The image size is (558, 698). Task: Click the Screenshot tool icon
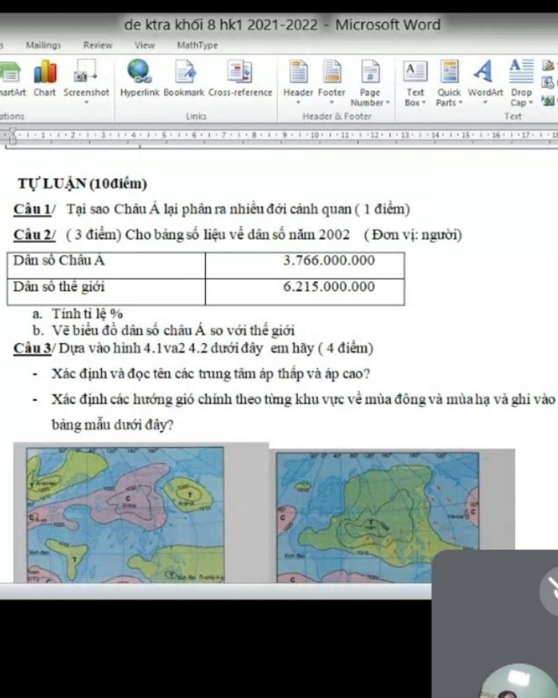(x=86, y=73)
